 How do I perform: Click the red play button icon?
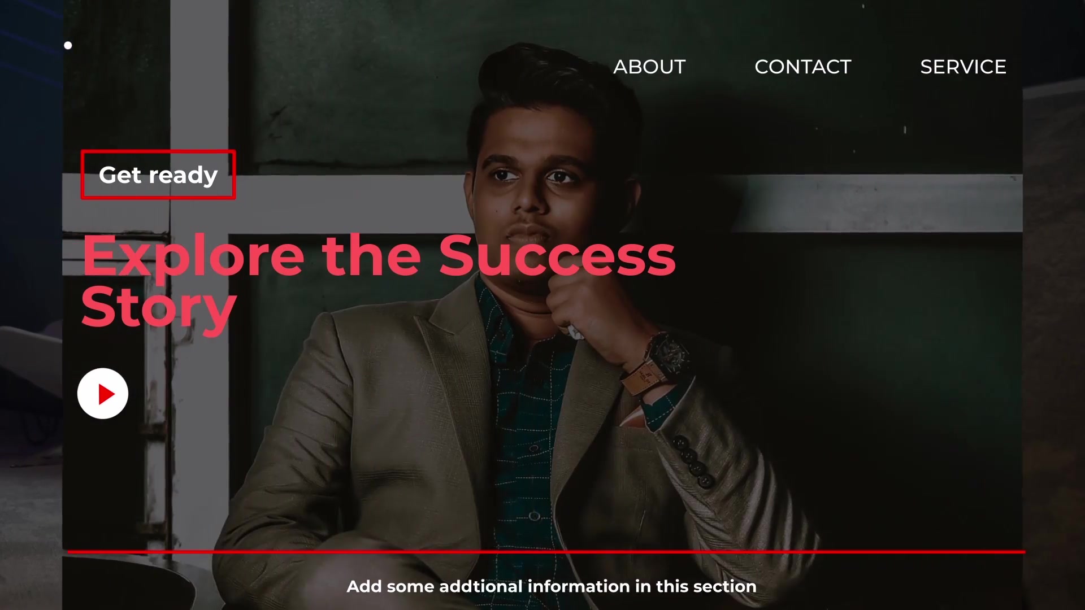tap(103, 394)
